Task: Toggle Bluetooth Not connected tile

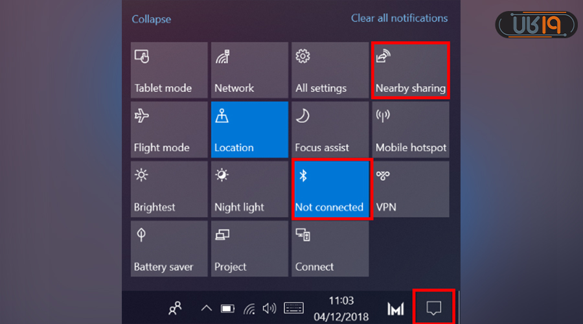Action: (x=331, y=189)
